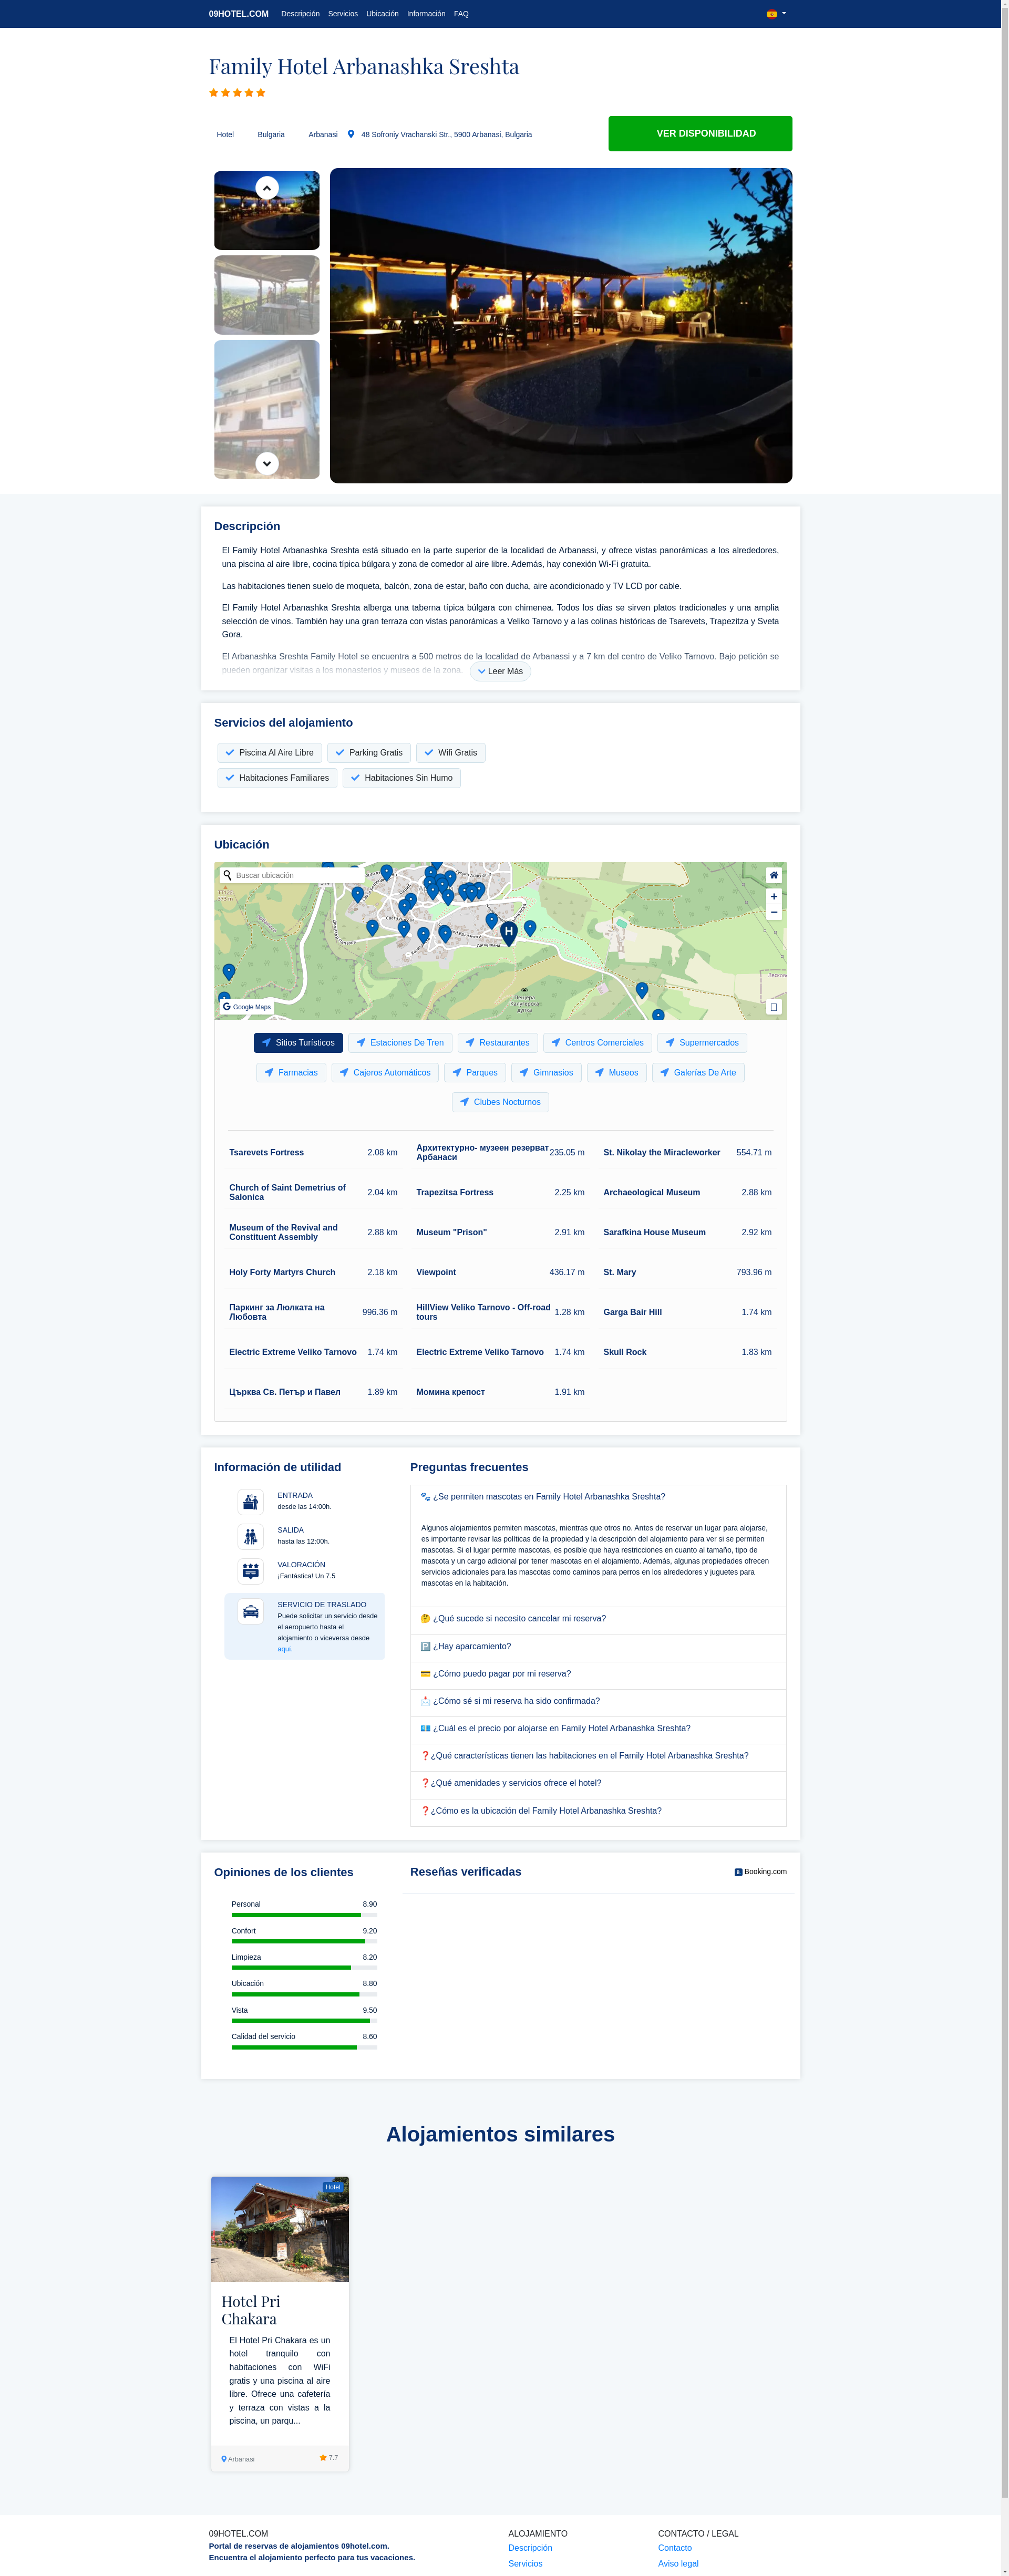Click the hotel H marker on map
The height and width of the screenshot is (2576, 1009).
(508, 932)
